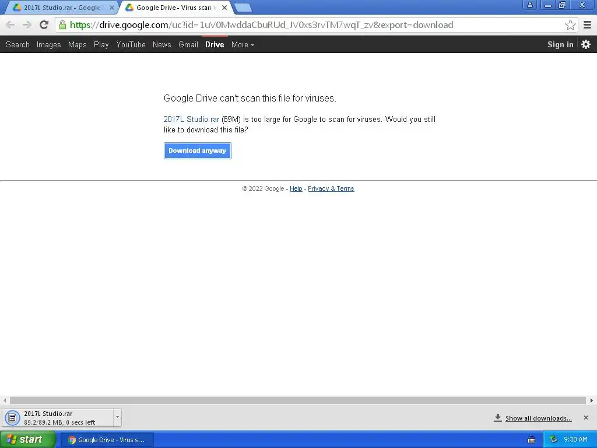Click the heading about scanning for viruses
597x448 pixels.
pos(250,98)
